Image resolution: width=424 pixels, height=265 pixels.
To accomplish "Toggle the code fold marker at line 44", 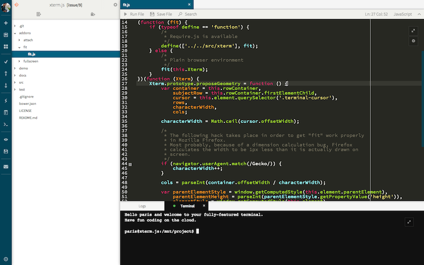I will (x=130, y=164).
